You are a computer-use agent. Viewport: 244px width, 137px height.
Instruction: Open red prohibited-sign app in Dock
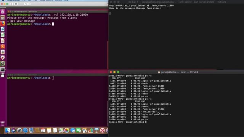coord(102,130)
